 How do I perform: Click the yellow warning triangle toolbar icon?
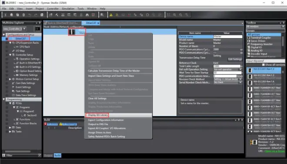111,15
